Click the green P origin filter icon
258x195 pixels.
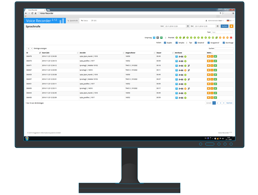tap(161, 38)
